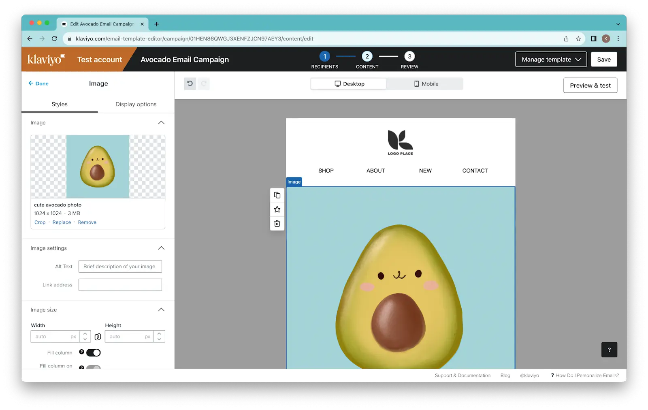The image size is (648, 410).
Task: Switch preview to Mobile view
Action: (x=426, y=84)
